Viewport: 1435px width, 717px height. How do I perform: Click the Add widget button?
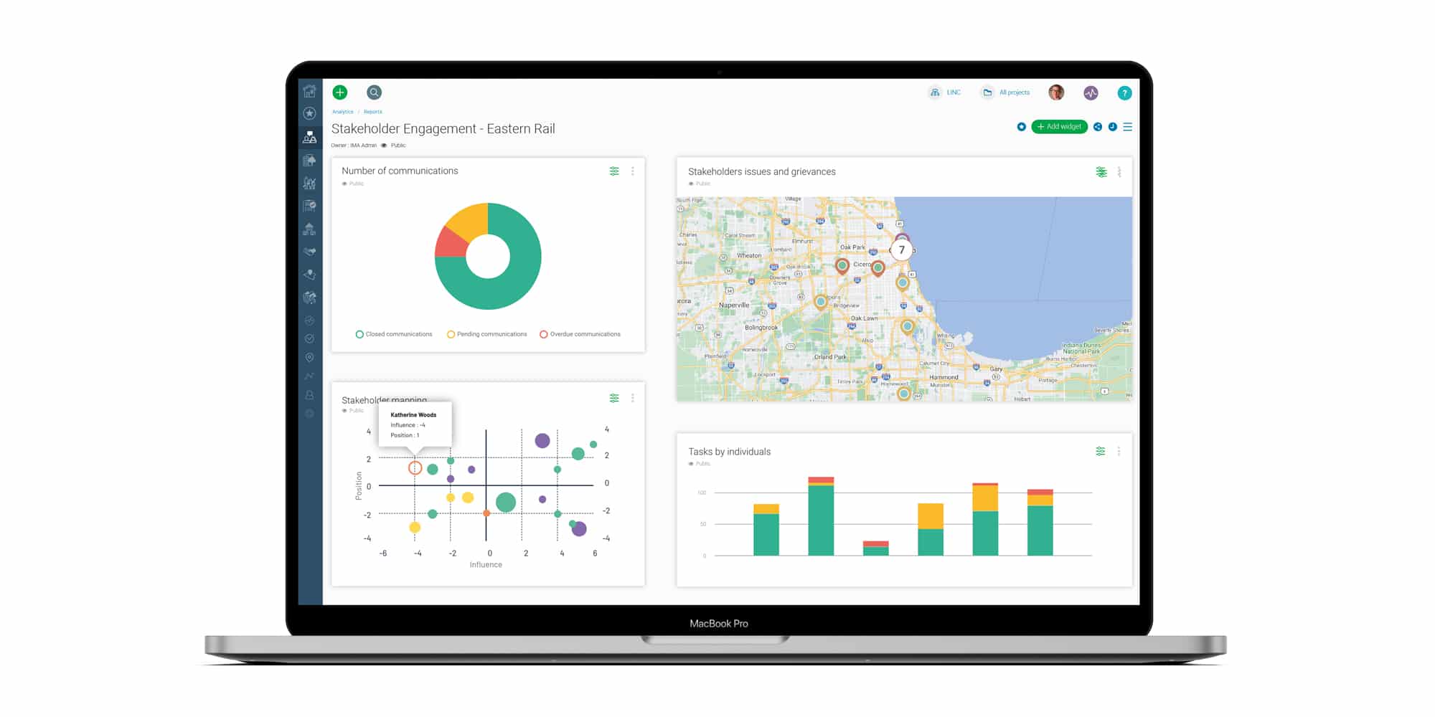[1059, 127]
